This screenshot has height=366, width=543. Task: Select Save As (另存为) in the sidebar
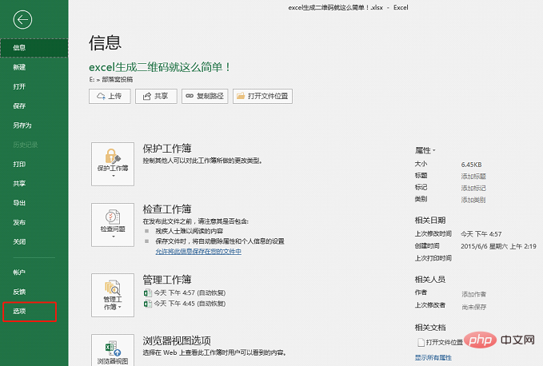pos(22,125)
